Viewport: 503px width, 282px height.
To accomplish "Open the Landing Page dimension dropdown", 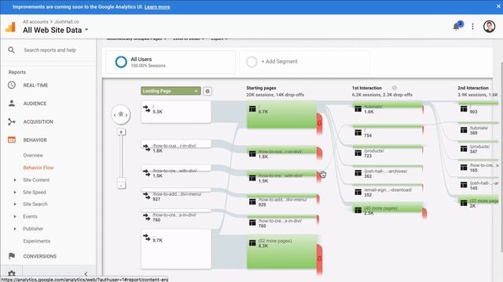I will click(171, 91).
